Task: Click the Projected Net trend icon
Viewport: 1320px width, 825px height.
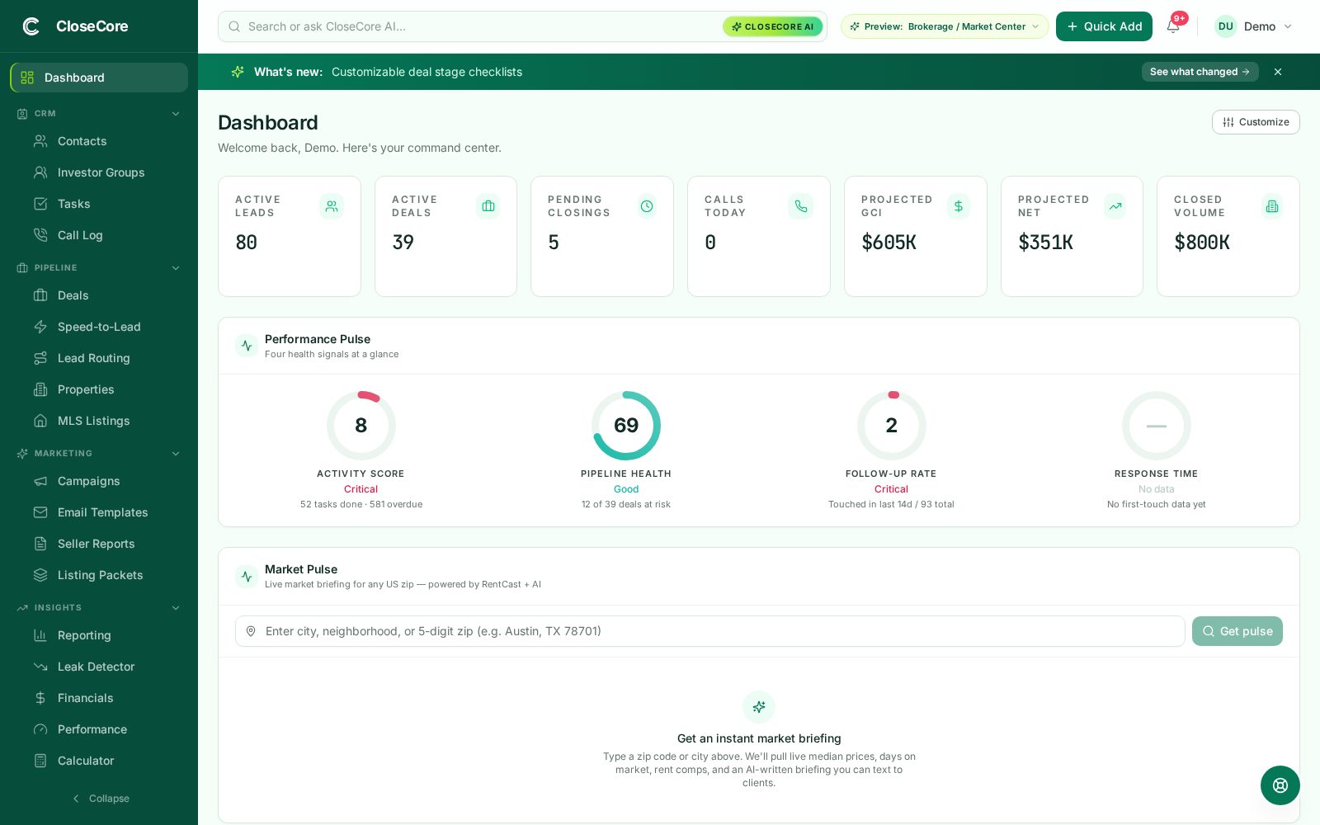Action: pyautogui.click(x=1115, y=206)
